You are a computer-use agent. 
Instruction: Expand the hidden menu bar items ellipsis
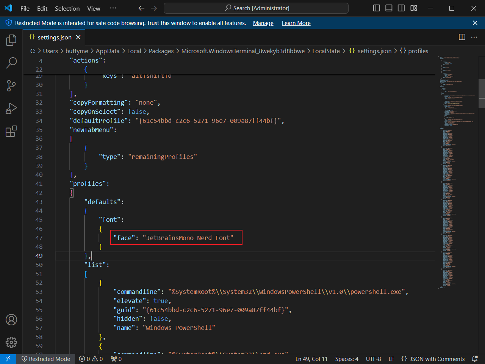pyautogui.click(x=113, y=8)
